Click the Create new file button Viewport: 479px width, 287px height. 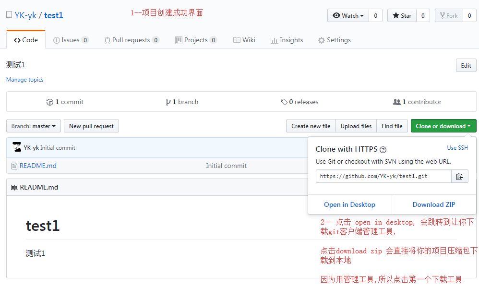pyautogui.click(x=311, y=126)
